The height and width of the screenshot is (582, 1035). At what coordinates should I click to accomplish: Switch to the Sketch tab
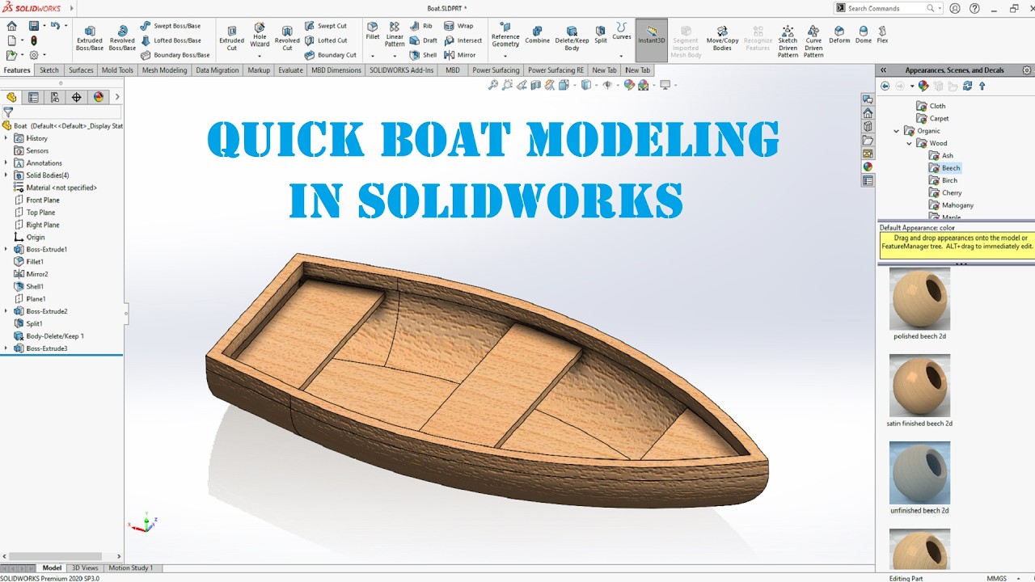[x=49, y=70]
